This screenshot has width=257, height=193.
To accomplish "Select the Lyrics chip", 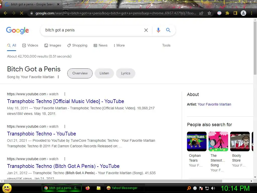I will [x=125, y=73].
